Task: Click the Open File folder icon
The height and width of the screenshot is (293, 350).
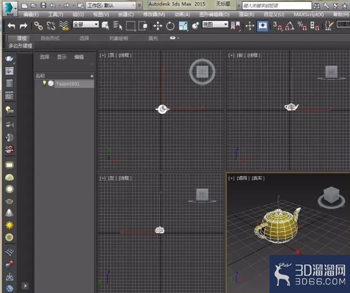Action: [34, 5]
